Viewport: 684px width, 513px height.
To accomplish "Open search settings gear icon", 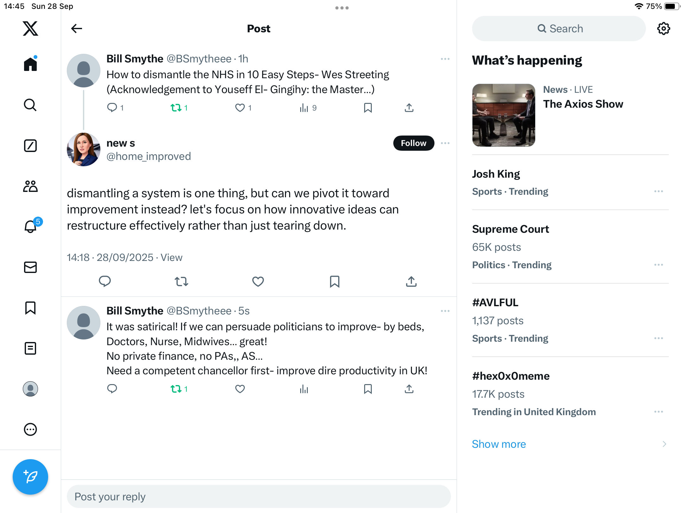I will click(x=663, y=28).
